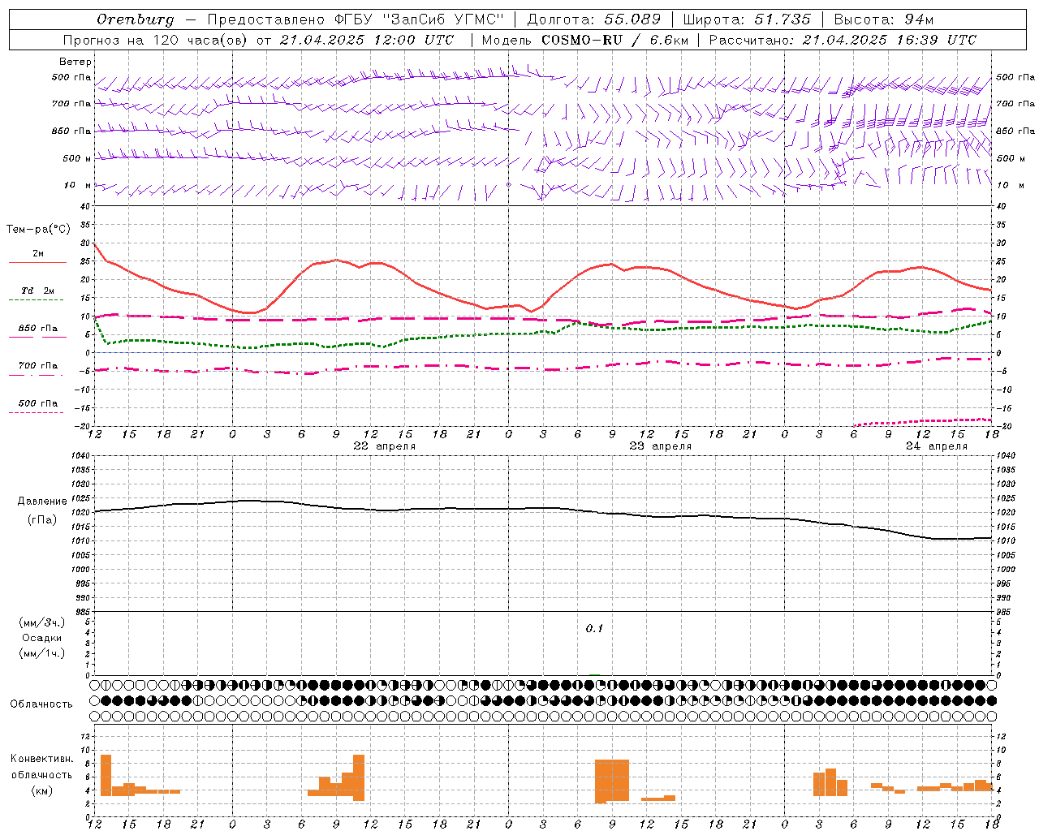The image size is (1039, 831).
Task: Click the wide orange convective bar on 23 April
Action: pos(612,781)
